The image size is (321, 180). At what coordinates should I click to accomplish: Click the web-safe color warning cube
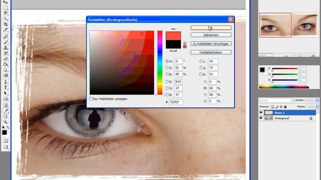[185, 43]
